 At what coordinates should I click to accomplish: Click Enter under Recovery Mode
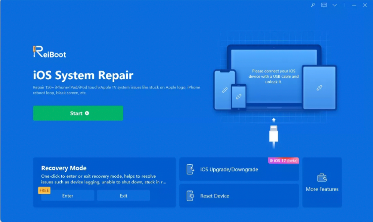click(x=68, y=196)
